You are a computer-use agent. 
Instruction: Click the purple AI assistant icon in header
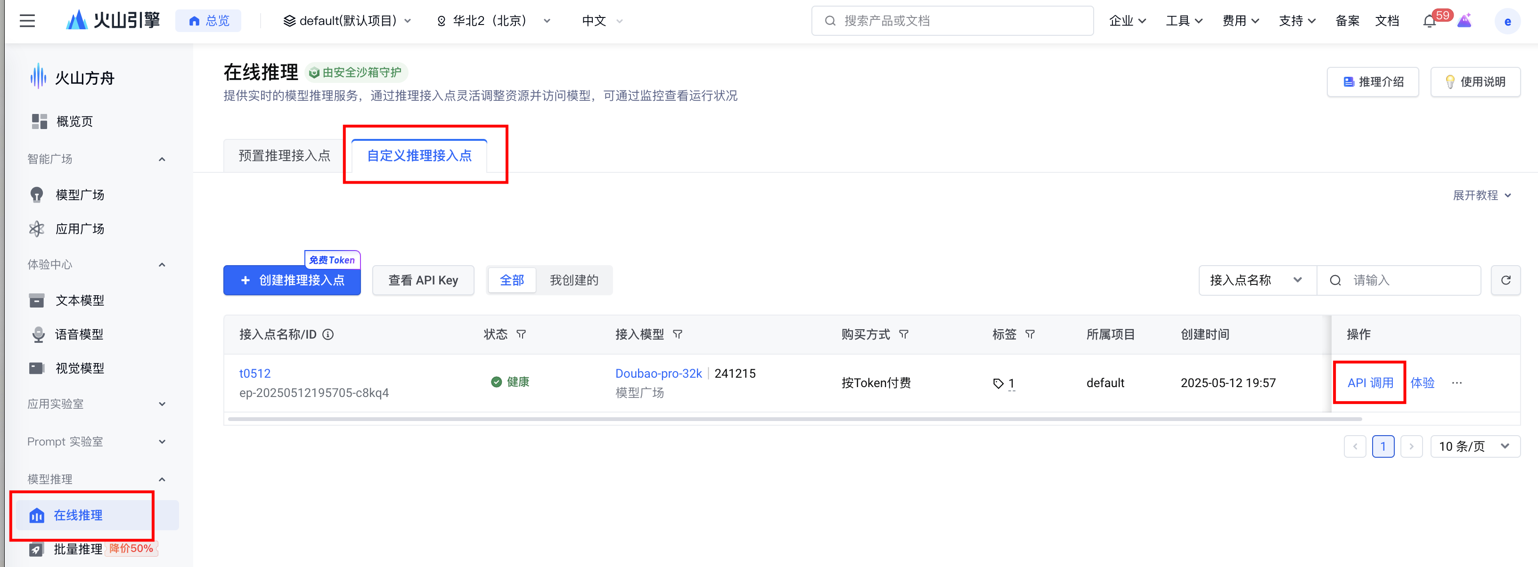click(1464, 22)
